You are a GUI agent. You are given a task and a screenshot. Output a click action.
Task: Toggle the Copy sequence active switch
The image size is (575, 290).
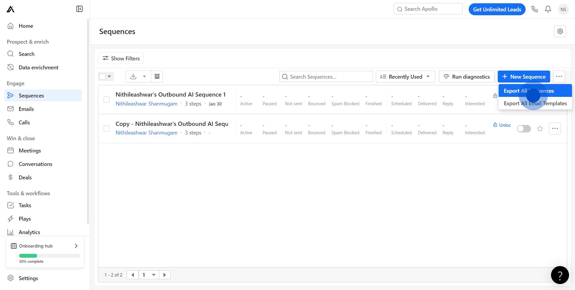pyautogui.click(x=524, y=129)
